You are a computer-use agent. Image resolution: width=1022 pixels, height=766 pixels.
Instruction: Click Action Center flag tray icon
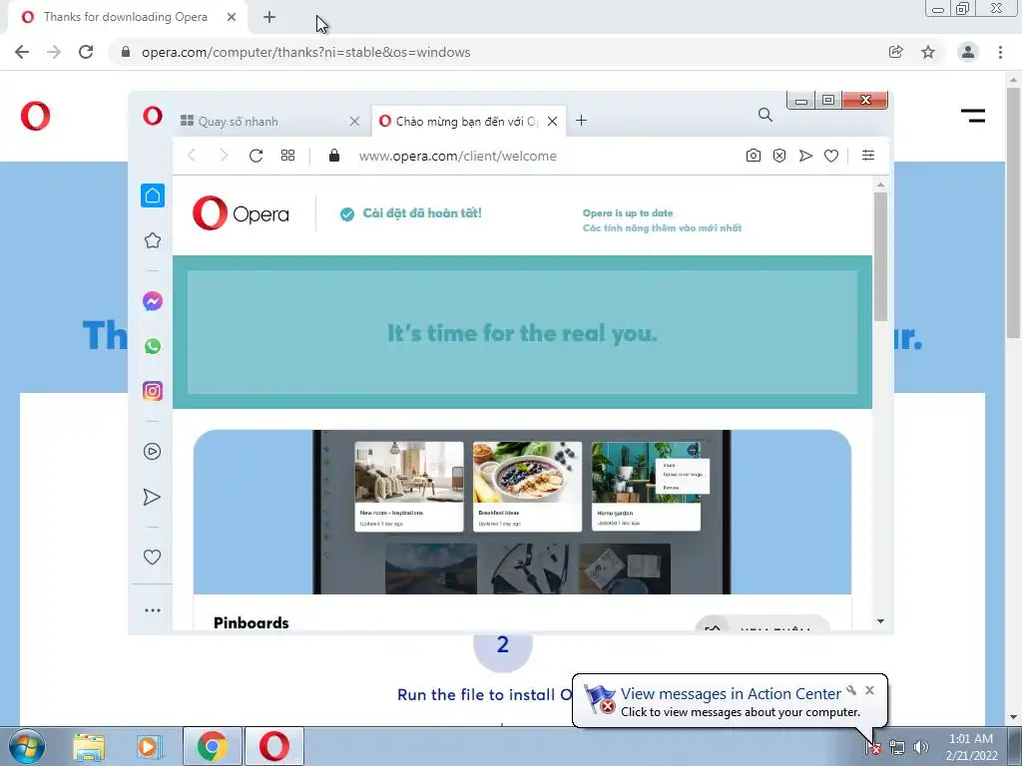873,747
